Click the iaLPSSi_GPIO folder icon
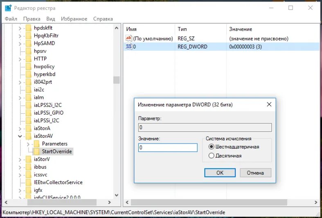Viewport: 322px width, 218px height. pos(29,113)
